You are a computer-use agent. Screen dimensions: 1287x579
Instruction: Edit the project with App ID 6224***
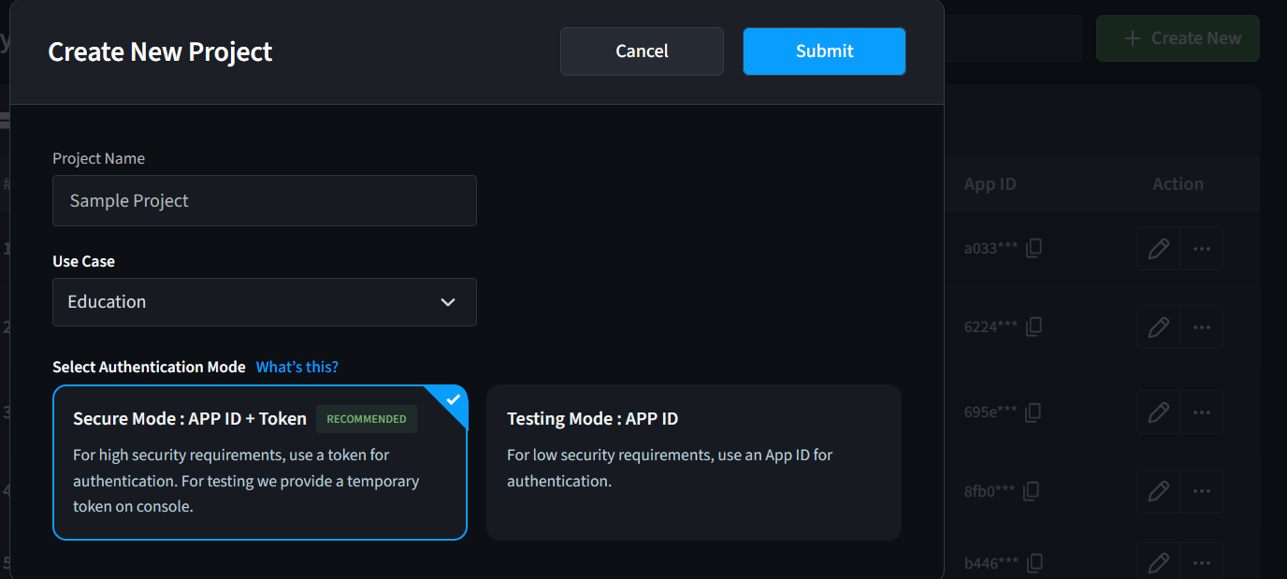1158,327
